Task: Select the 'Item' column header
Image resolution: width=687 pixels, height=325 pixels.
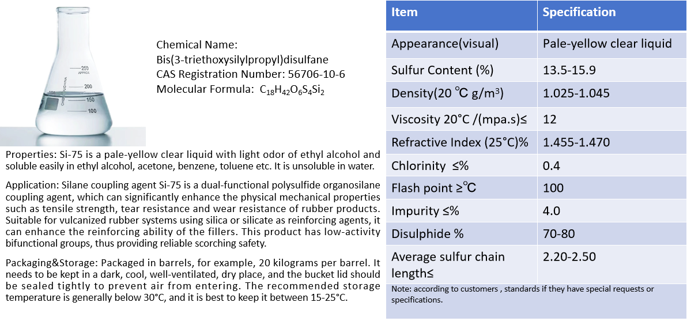Action: click(x=405, y=12)
